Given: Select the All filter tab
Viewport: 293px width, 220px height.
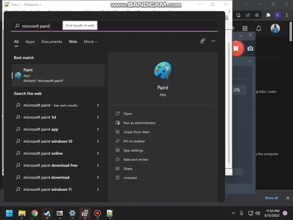Looking at the screenshot, I should point(16,42).
